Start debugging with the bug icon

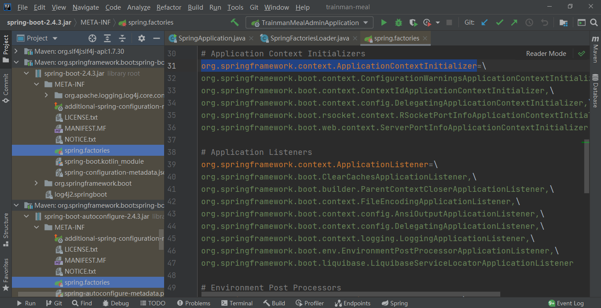click(x=399, y=22)
